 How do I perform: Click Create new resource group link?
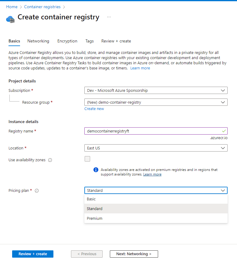tap(94, 109)
